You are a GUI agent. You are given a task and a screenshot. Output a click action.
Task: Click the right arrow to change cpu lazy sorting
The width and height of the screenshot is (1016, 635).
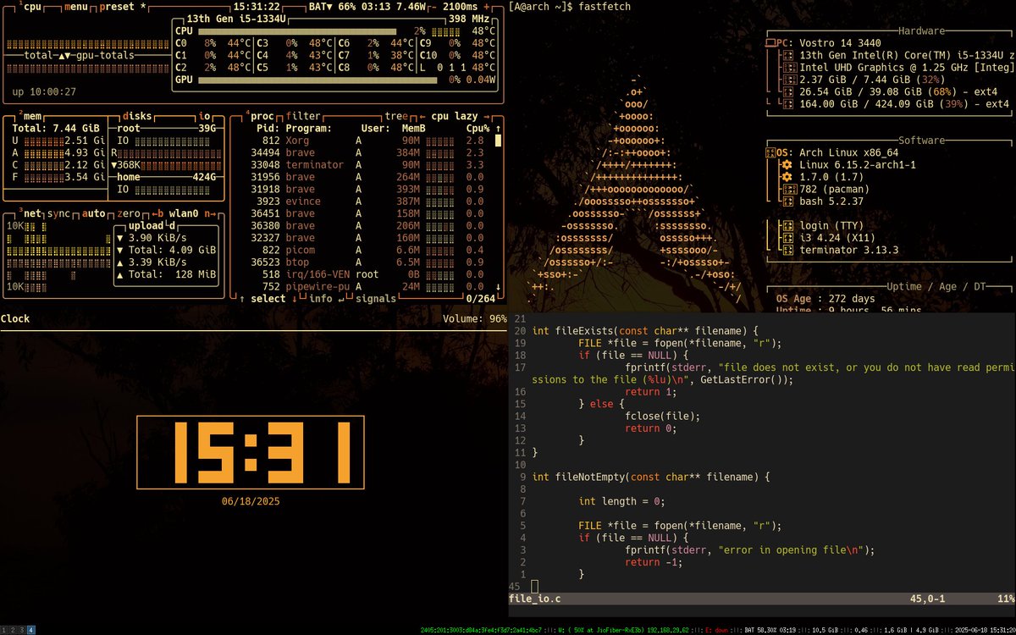pos(488,116)
